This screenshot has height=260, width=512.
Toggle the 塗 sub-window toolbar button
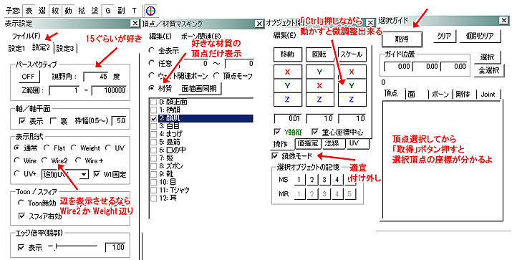tap(95, 11)
